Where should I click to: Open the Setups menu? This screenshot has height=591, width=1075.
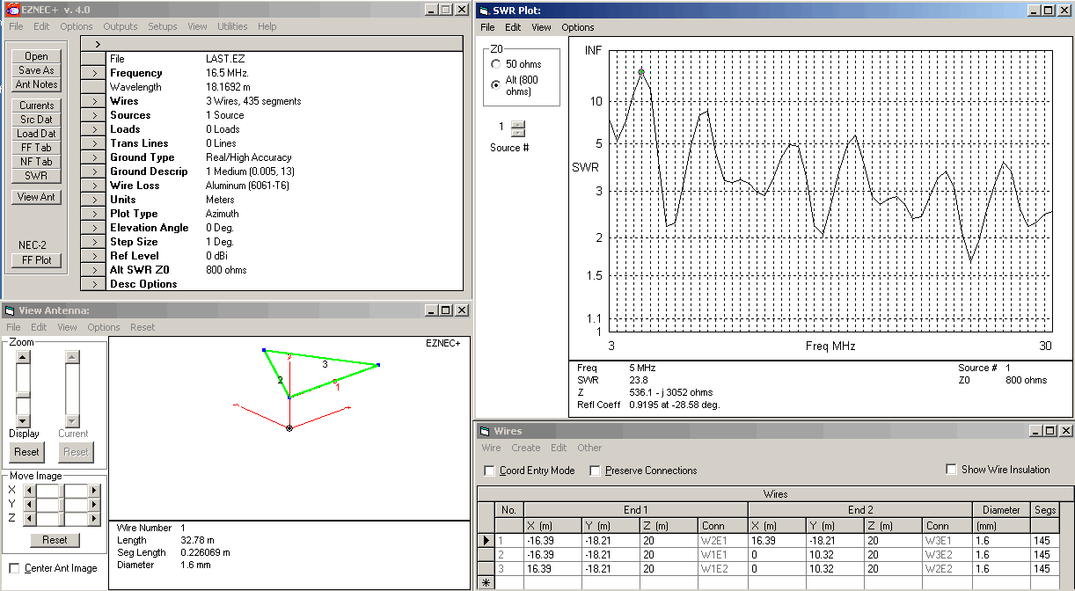[162, 26]
